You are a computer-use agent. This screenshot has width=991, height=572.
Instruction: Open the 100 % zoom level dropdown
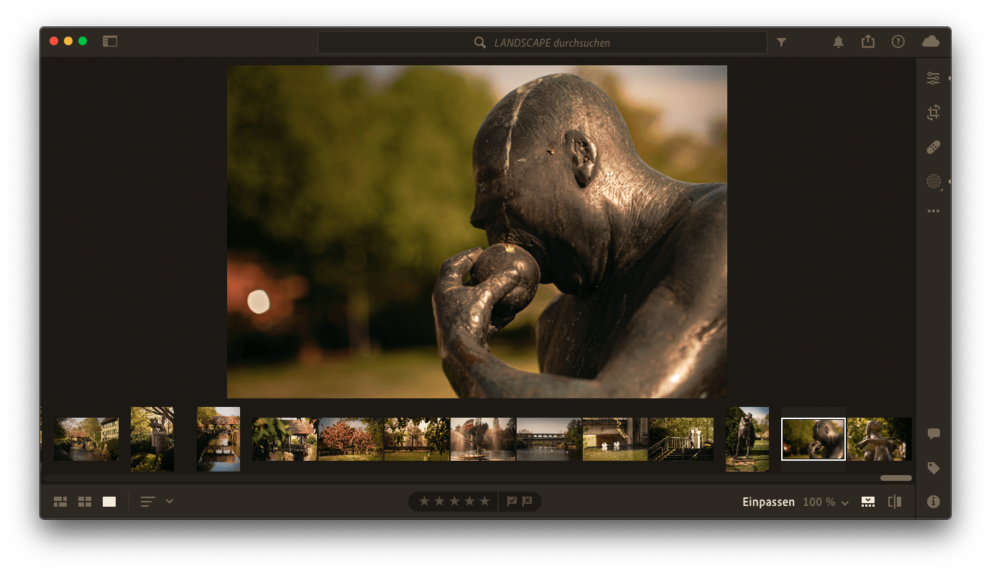[825, 502]
